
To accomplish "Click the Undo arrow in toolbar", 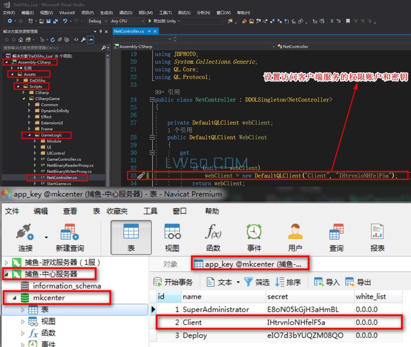I will [65, 21].
